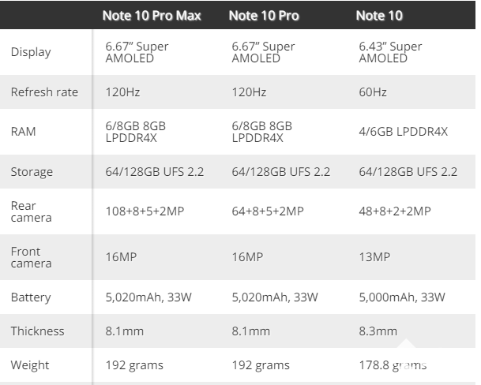
Task: Select the 5,000mAh, 33W battery cell
Action: coord(402,297)
